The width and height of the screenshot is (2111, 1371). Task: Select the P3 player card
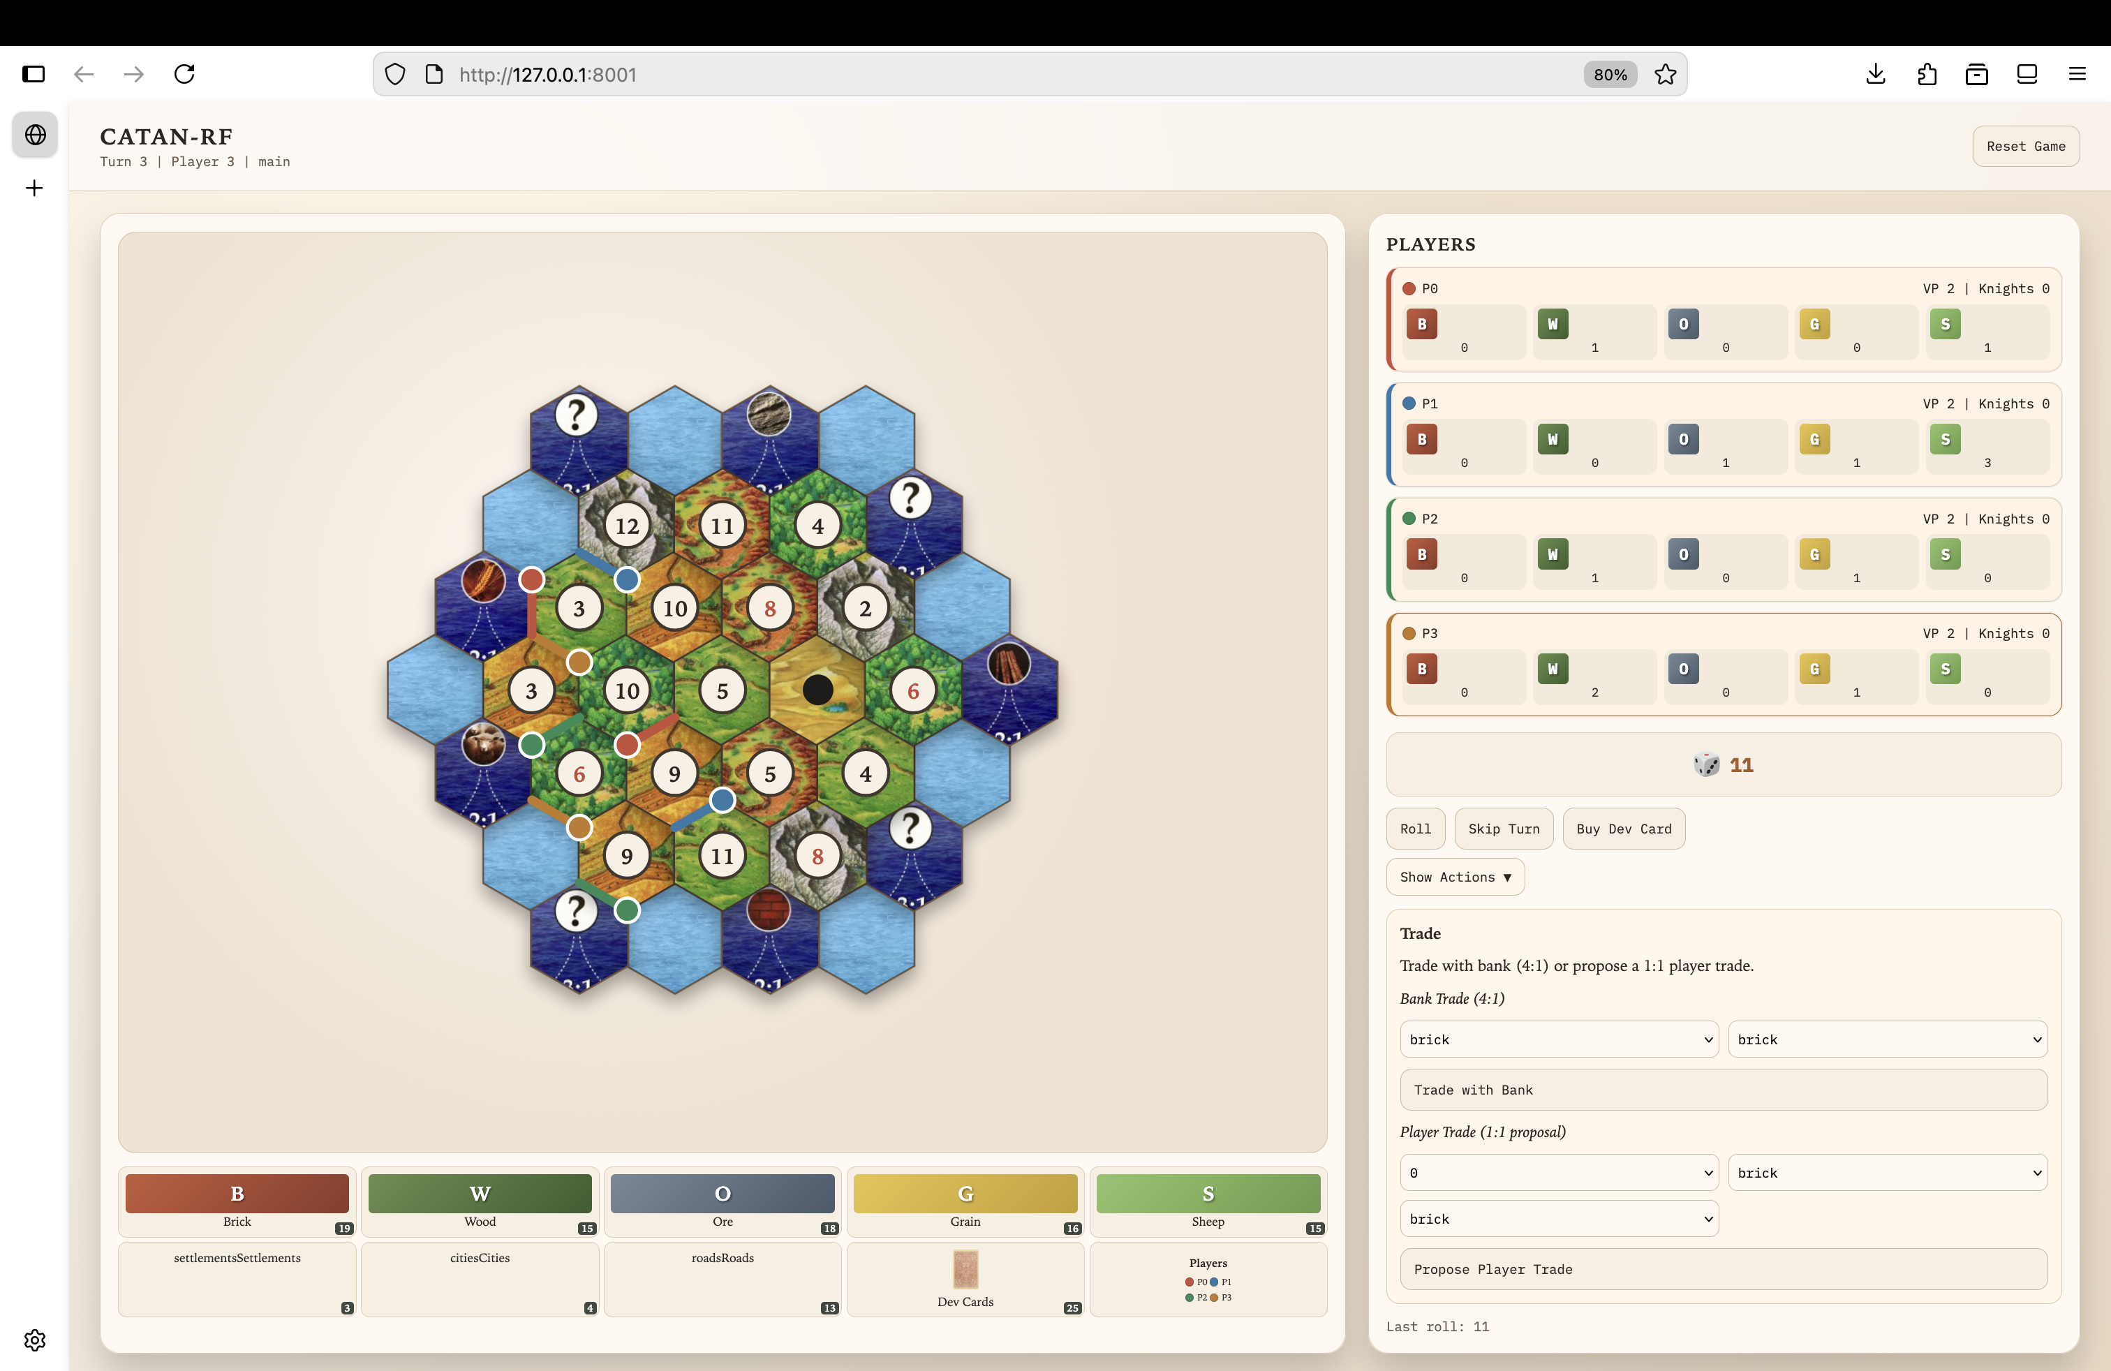click(1724, 665)
